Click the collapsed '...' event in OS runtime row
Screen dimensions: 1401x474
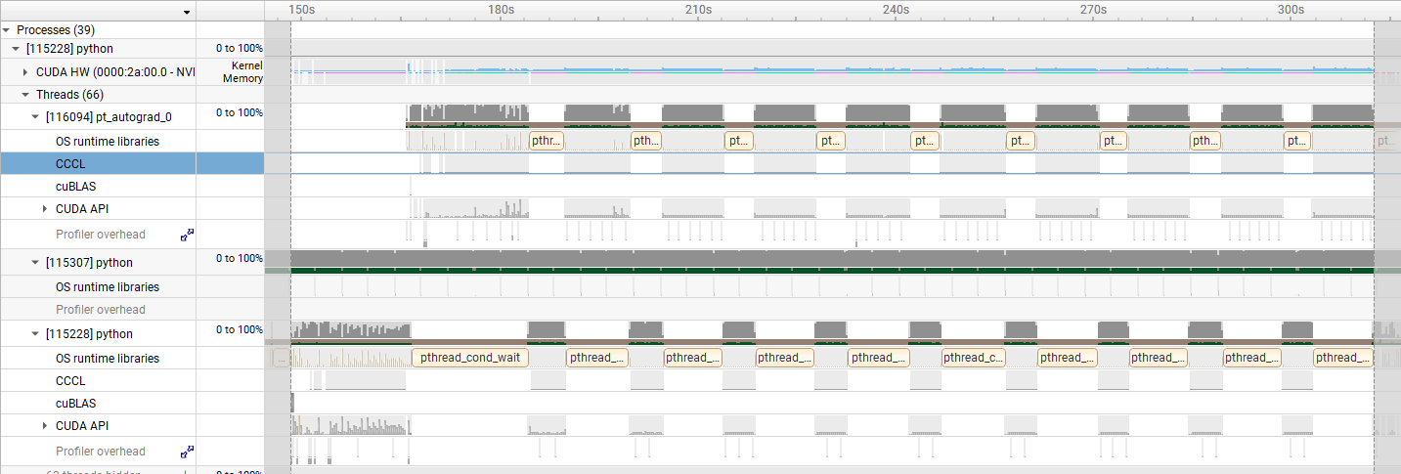coord(282,358)
